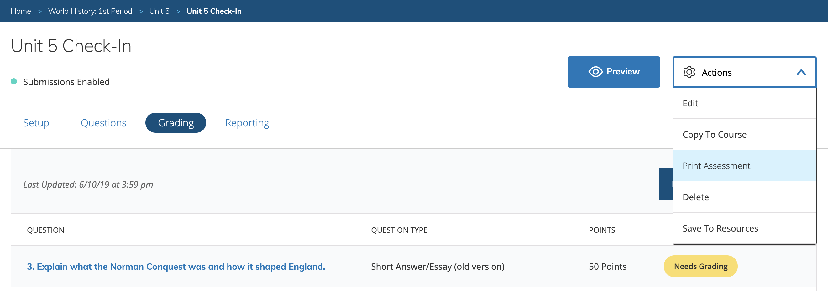Select Print Assessment from the Actions menu
The height and width of the screenshot is (291, 828).
click(716, 166)
